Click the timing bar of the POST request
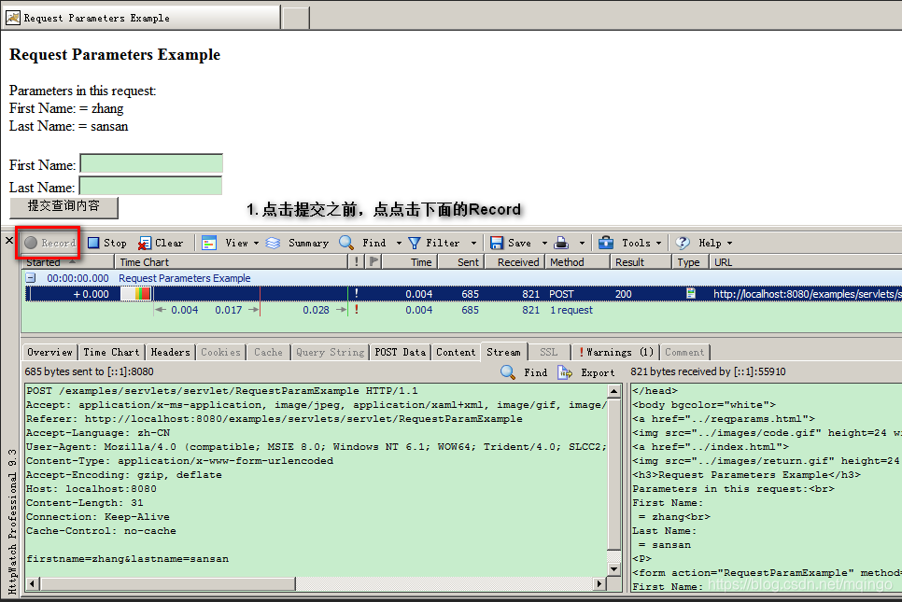 click(x=136, y=294)
